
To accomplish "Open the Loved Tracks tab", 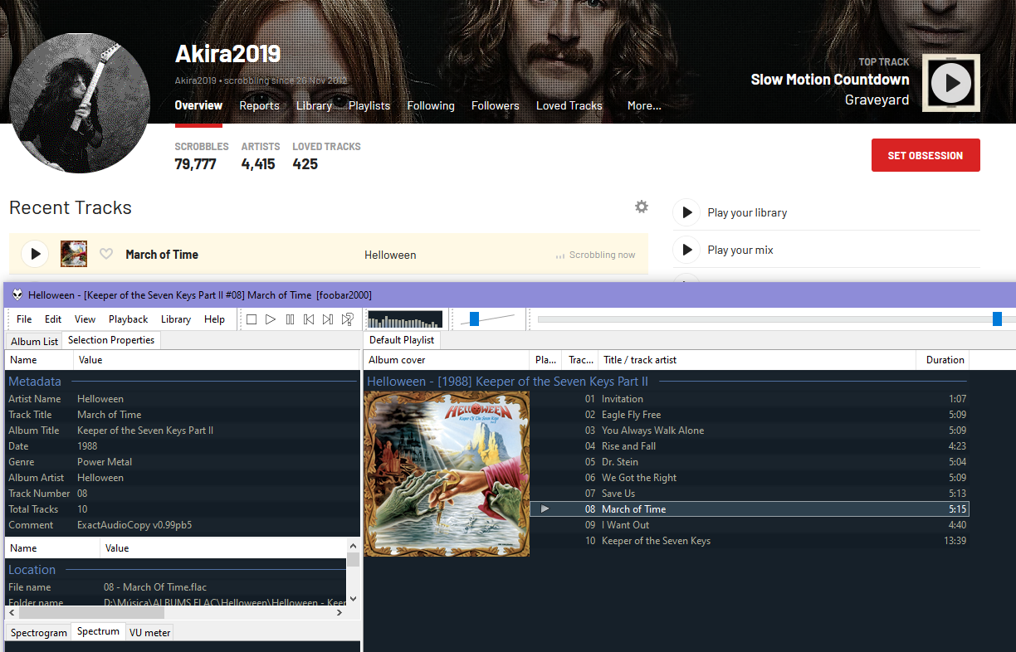I will [x=569, y=105].
